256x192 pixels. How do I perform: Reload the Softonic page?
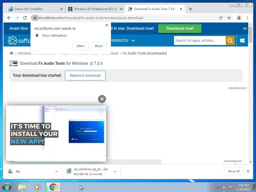[25, 18]
